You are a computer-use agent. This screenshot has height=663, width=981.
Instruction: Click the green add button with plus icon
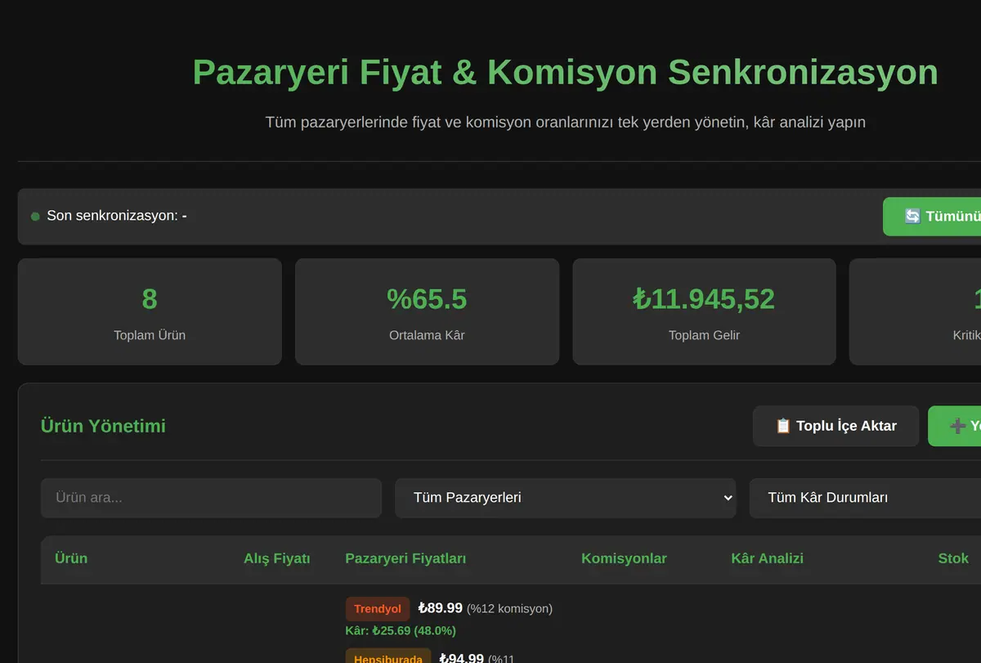point(955,426)
